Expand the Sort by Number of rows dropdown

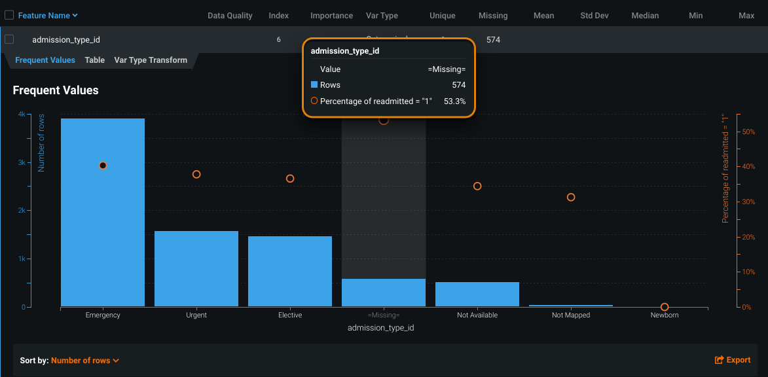[84, 360]
